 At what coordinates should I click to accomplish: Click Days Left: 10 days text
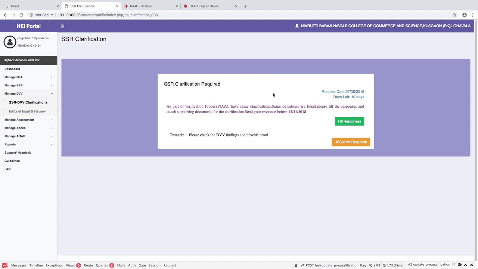click(x=349, y=97)
